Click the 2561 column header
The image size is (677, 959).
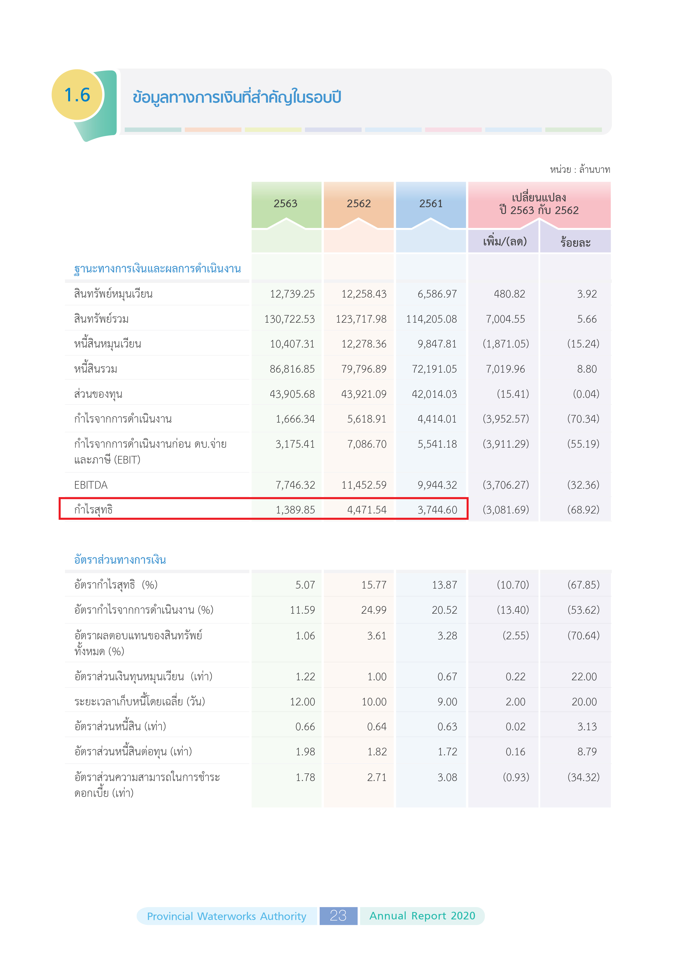(x=431, y=204)
